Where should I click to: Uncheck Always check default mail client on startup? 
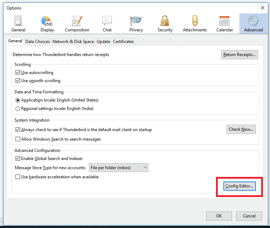pyautogui.click(x=18, y=129)
